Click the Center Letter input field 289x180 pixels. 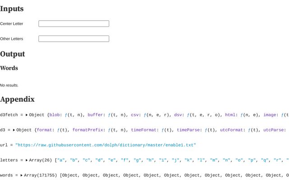tap(74, 23)
